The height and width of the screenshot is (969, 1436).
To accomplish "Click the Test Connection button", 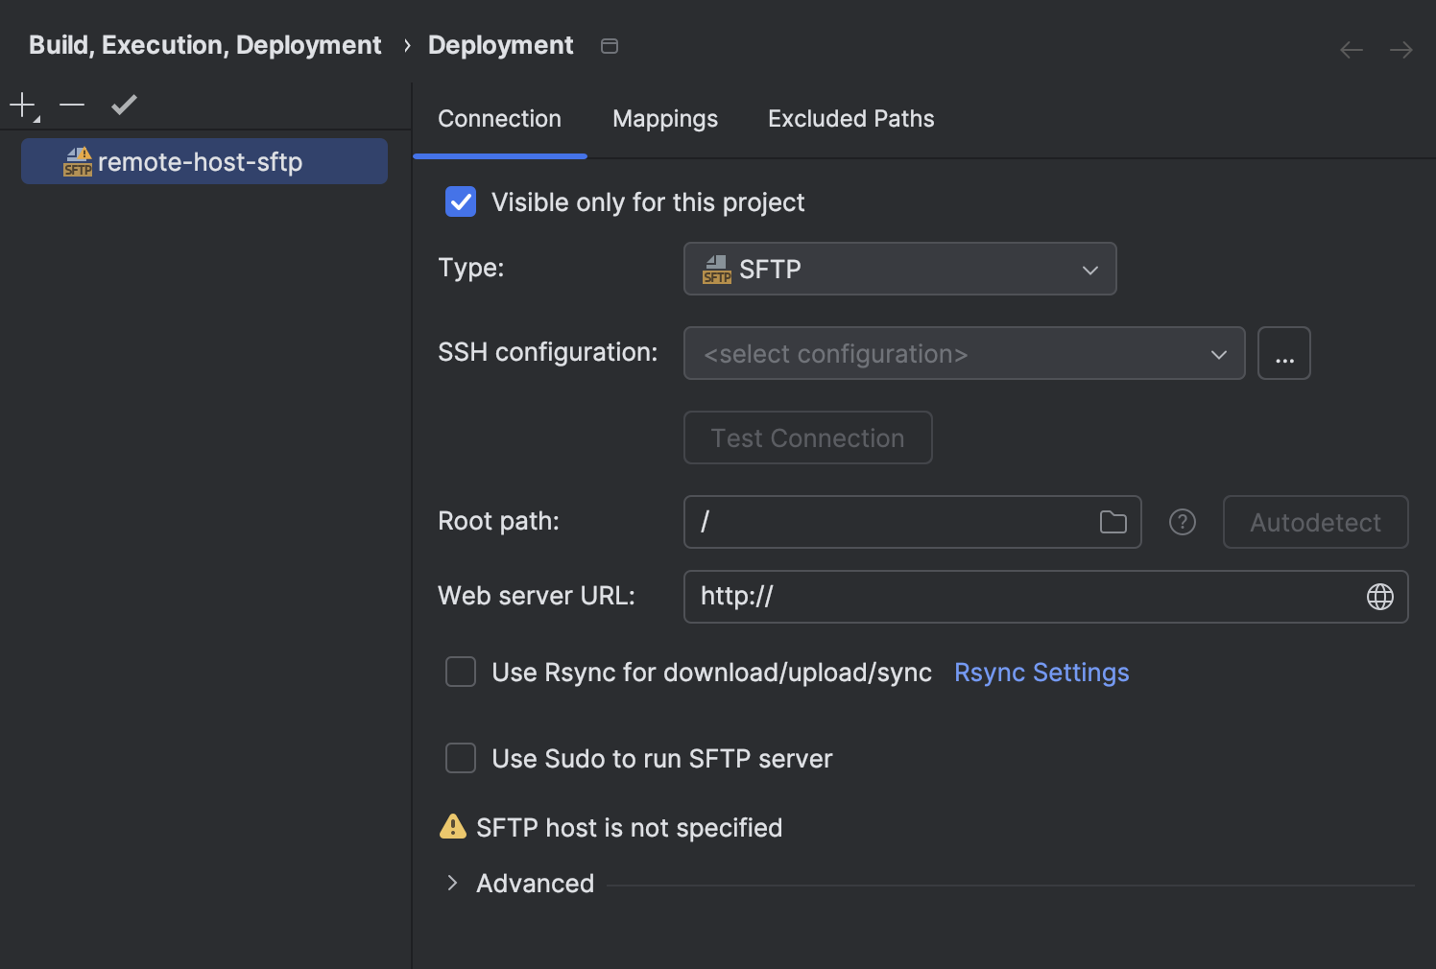I will point(807,437).
